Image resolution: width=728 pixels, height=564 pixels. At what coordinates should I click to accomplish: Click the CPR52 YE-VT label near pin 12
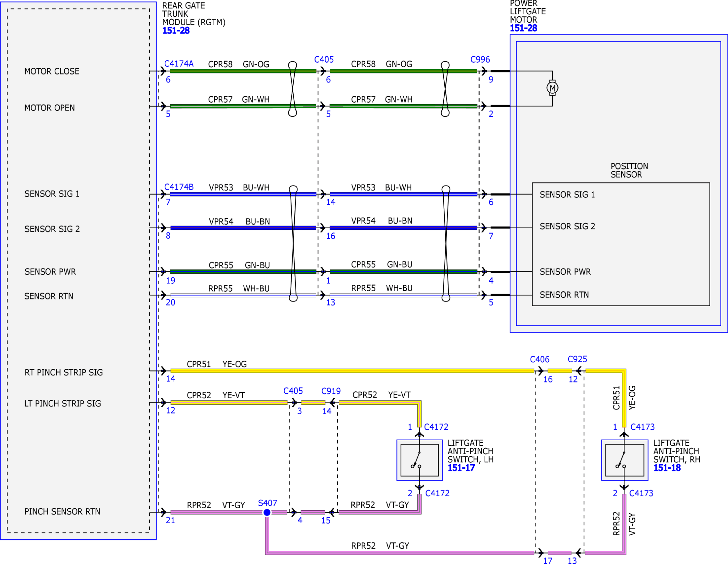[x=216, y=395]
